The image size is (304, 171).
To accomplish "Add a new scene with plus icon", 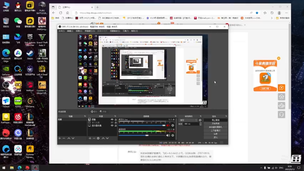I will (60, 138).
